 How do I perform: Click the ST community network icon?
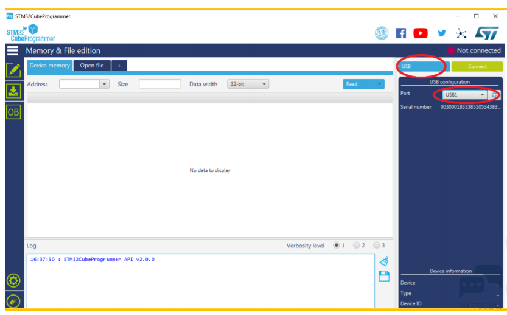[461, 33]
